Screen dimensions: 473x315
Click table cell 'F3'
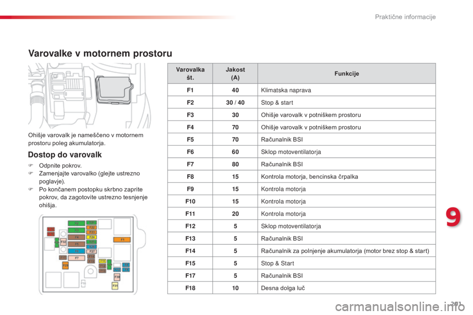(x=190, y=115)
